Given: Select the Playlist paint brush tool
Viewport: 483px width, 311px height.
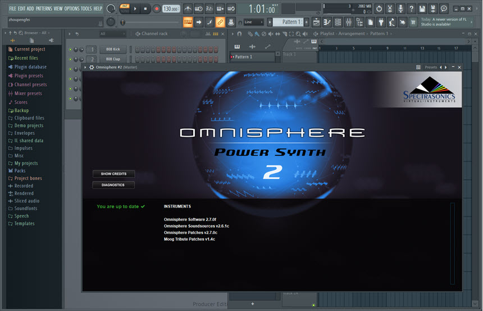Looking at the screenshot, I should coord(257,34).
